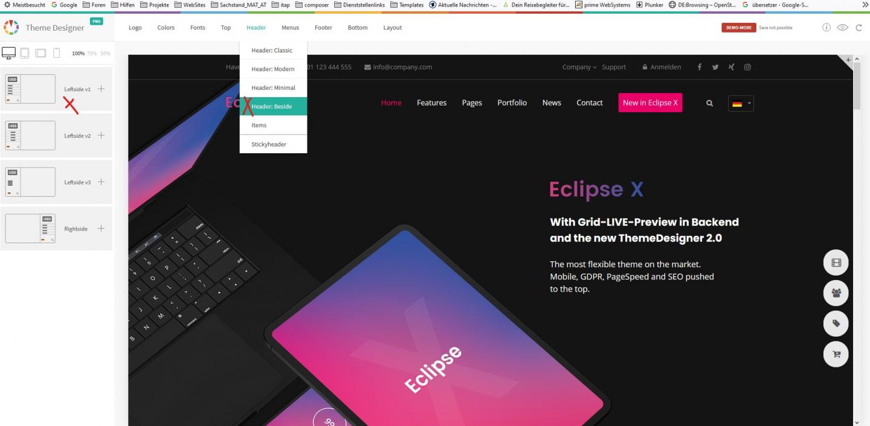
Task: Open the price tag floating button
Action: (x=836, y=323)
